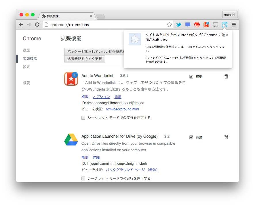Disable Add to Wunderlist via 有効 checkbox
The image size is (255, 205).
(191, 77)
